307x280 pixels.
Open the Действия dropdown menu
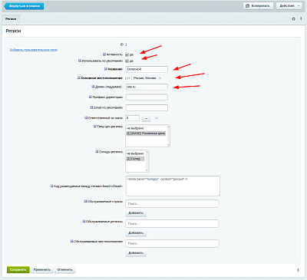[x=289, y=6]
